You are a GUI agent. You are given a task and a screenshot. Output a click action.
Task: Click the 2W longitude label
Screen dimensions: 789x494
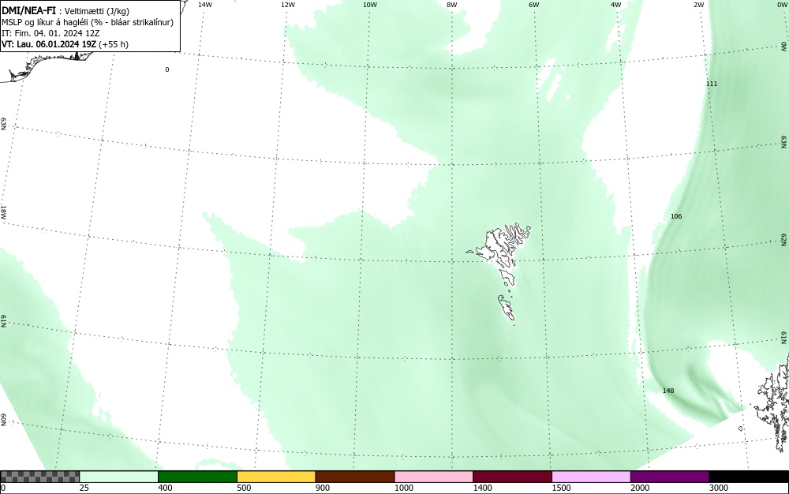(698, 5)
